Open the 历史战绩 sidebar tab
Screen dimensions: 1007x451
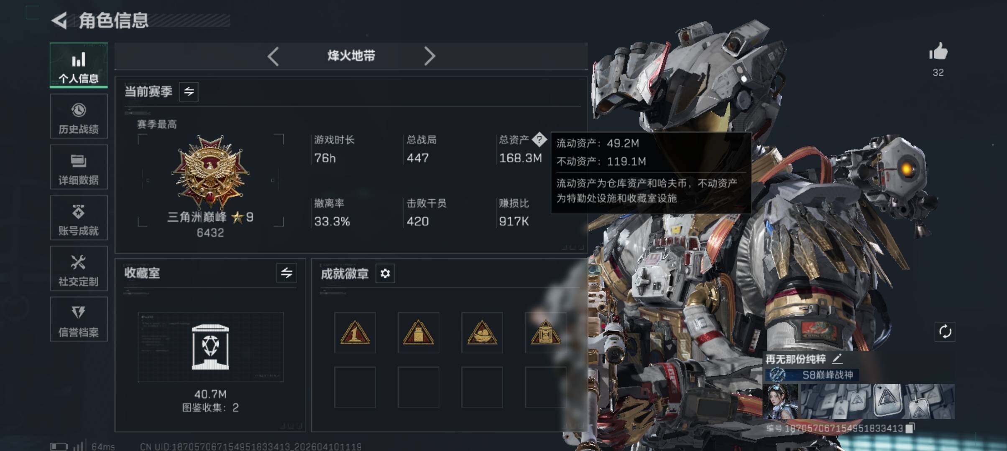[x=79, y=116]
